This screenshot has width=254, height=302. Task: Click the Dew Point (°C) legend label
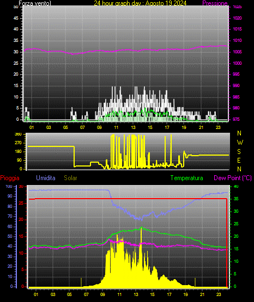[x=233, y=178]
